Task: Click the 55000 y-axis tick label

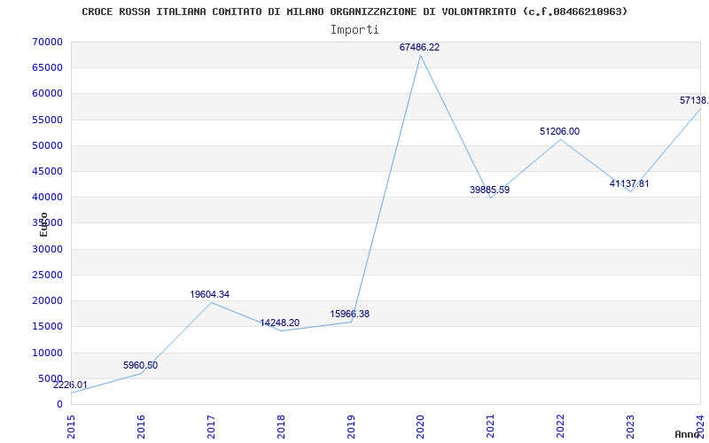Action: (x=48, y=120)
